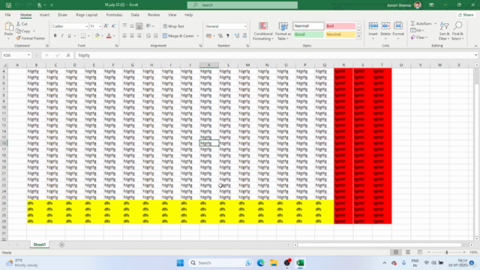Toggle Wrap Text
480x270 pixels.
coord(173,26)
